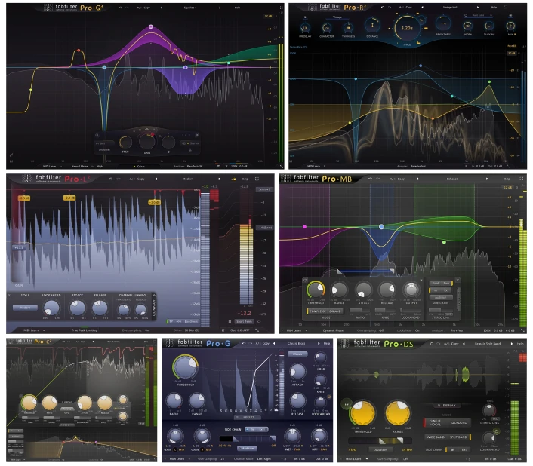The height and width of the screenshot is (466, 533).
Task: Click the Modern style button in Pro-L
Action: [25, 308]
